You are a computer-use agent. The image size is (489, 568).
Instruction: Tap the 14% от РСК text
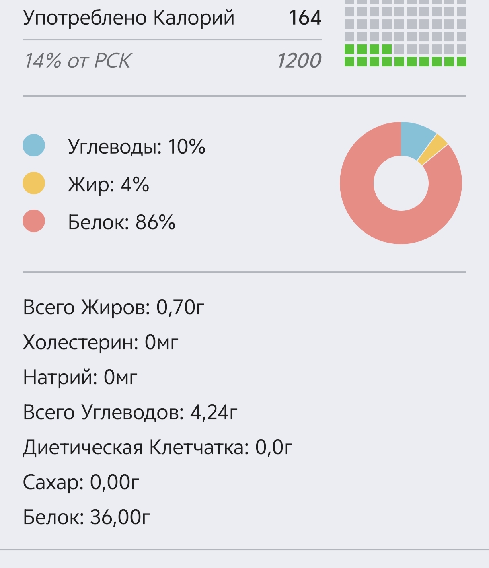coord(77,61)
